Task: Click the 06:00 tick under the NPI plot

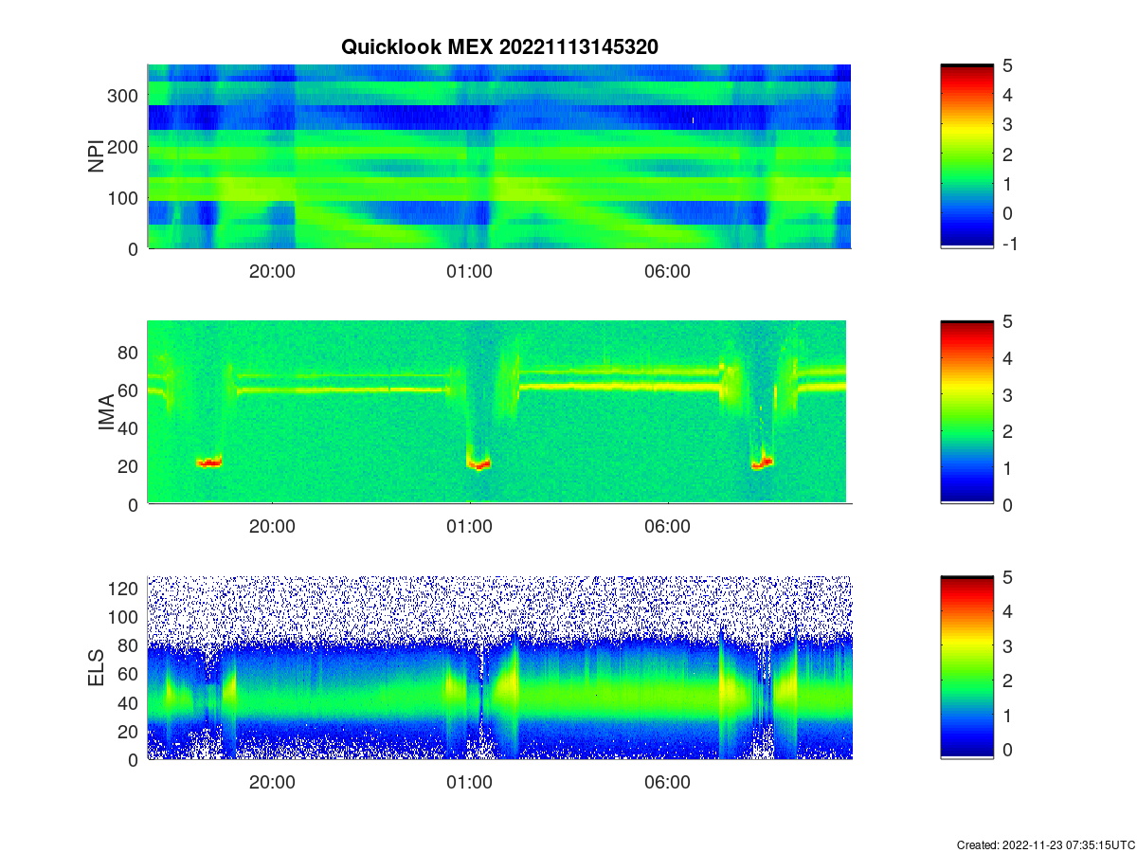Action: tap(667, 271)
